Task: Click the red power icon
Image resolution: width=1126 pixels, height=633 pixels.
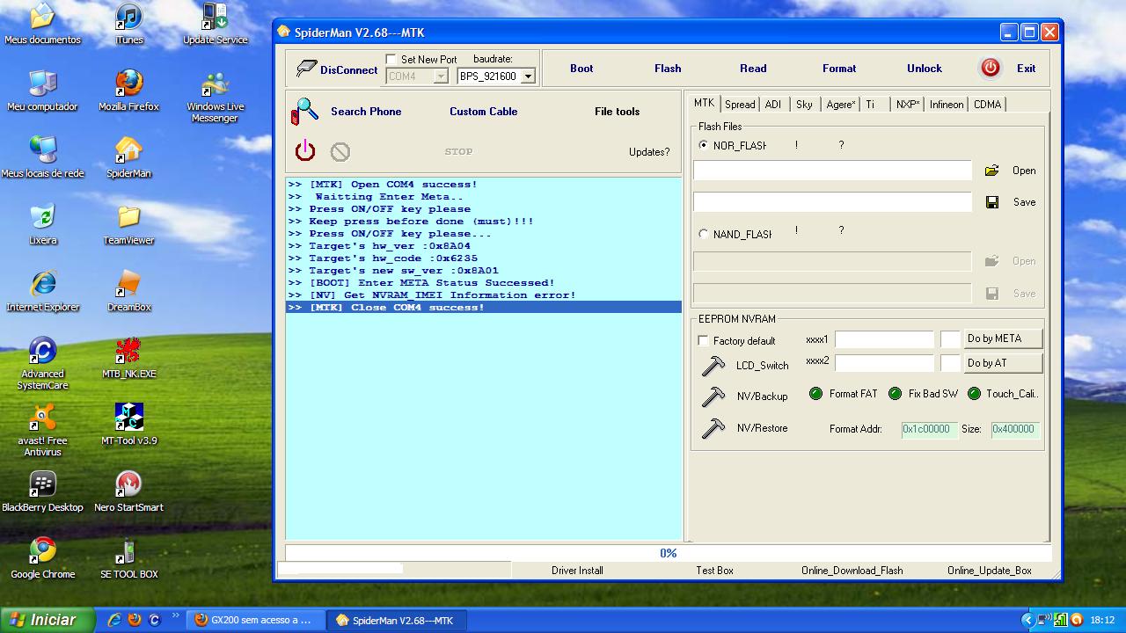Action: tap(305, 150)
